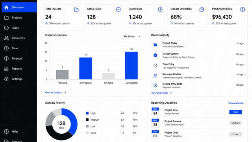Click the Planning bar in the chart
Viewport: 252px width, 142px height.
coord(62,75)
